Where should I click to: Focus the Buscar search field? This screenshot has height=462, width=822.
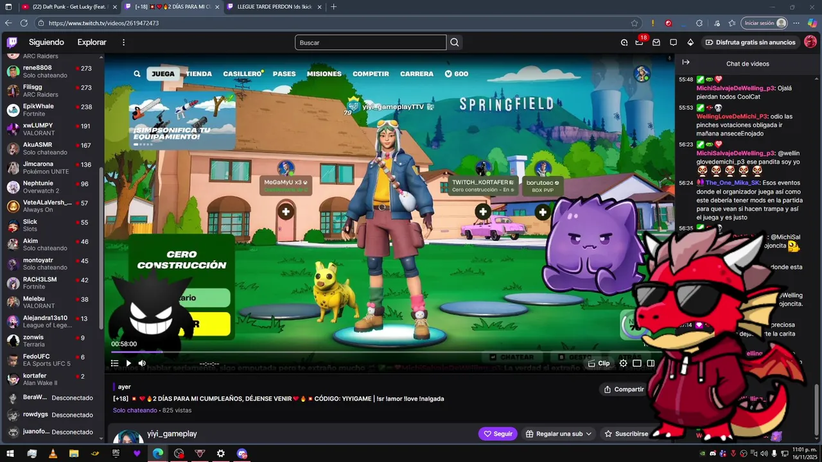pyautogui.click(x=371, y=42)
